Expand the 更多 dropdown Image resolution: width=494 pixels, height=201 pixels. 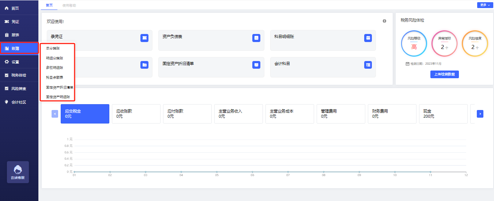point(484,5)
